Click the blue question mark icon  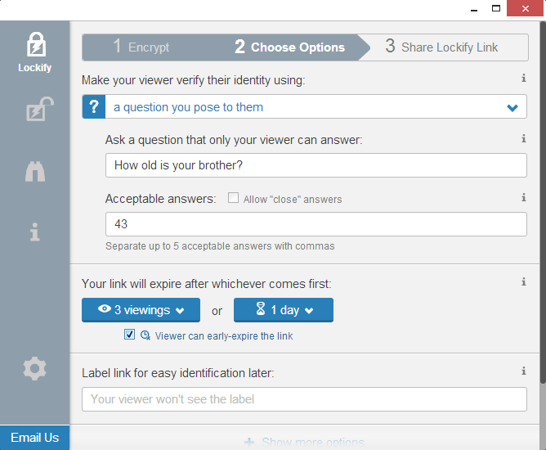click(x=94, y=106)
